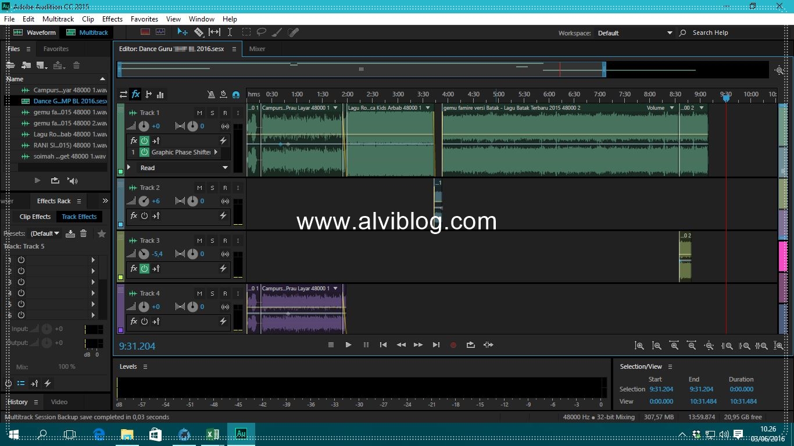794x446 pixels.
Task: Open Volume dropdown on gemu famire clip
Action: (672, 108)
